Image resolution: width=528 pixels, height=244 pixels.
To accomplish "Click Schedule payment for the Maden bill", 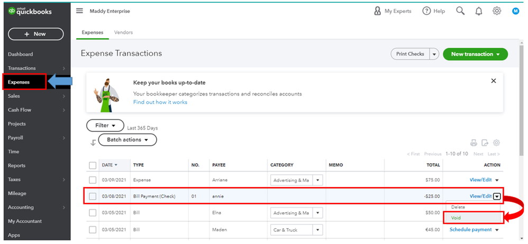I will [x=471, y=230].
